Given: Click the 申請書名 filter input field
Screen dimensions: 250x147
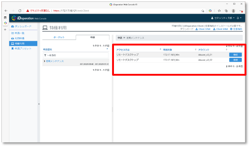Looking at the screenshot, I should pyautogui.click(x=75, y=55).
